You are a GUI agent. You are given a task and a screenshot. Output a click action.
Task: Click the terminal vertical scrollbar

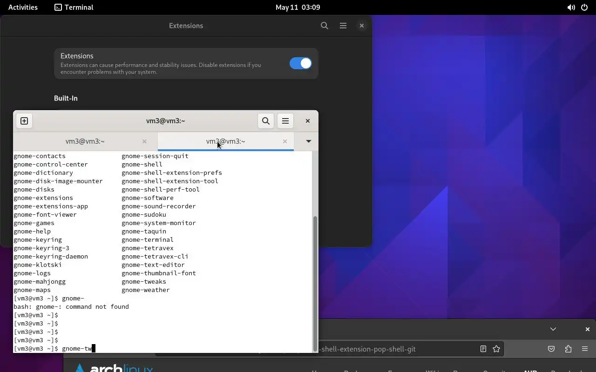(x=315, y=283)
